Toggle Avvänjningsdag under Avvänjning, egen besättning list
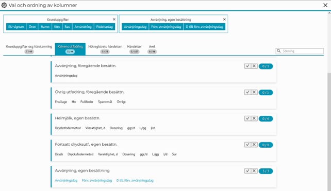Viewport: 331px width, 191px height. coord(66,181)
